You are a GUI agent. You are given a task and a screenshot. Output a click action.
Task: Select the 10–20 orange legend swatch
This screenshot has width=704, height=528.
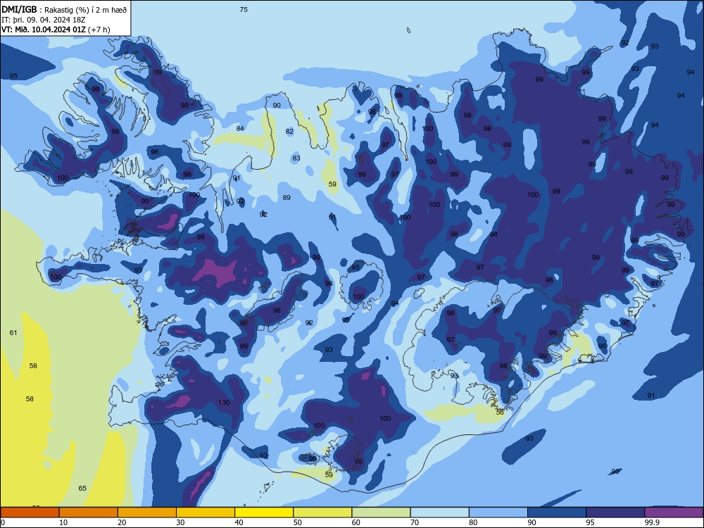[x=89, y=513]
